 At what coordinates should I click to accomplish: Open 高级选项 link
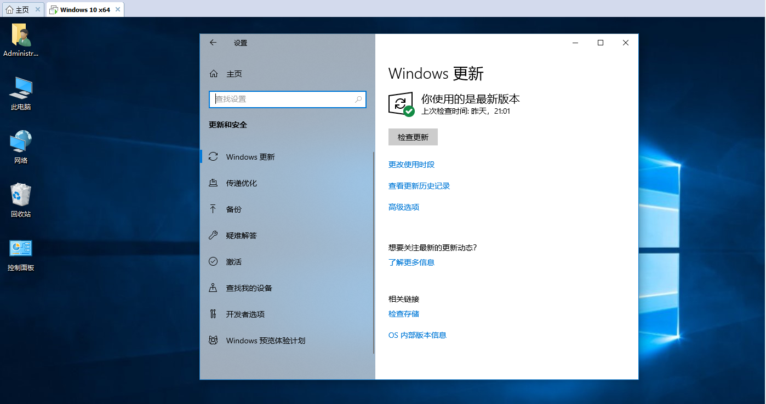tap(404, 207)
